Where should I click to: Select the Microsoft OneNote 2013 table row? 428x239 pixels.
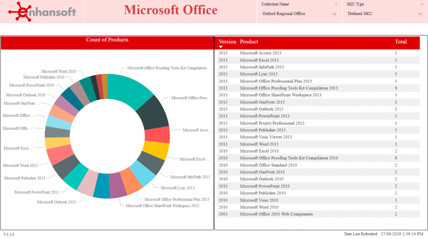pyautogui.click(x=318, y=102)
